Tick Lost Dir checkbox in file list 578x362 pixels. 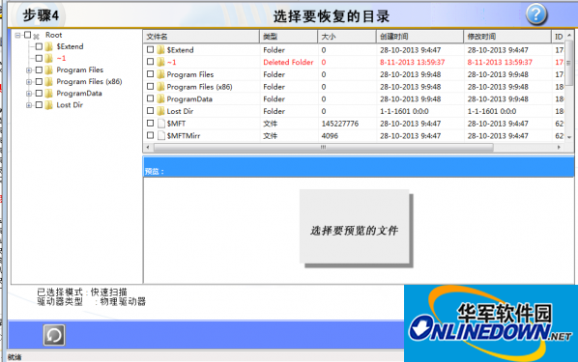tap(150, 110)
